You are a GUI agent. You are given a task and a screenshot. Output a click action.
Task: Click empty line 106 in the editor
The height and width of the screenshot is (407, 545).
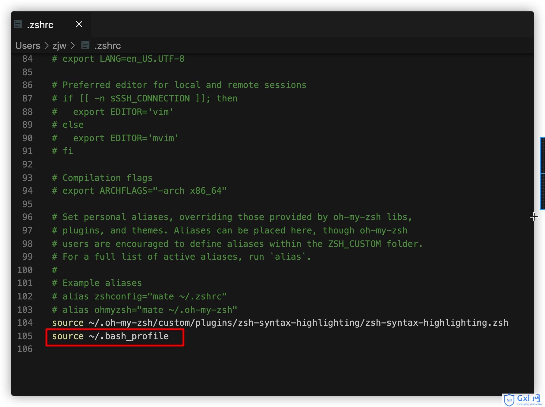point(276,349)
